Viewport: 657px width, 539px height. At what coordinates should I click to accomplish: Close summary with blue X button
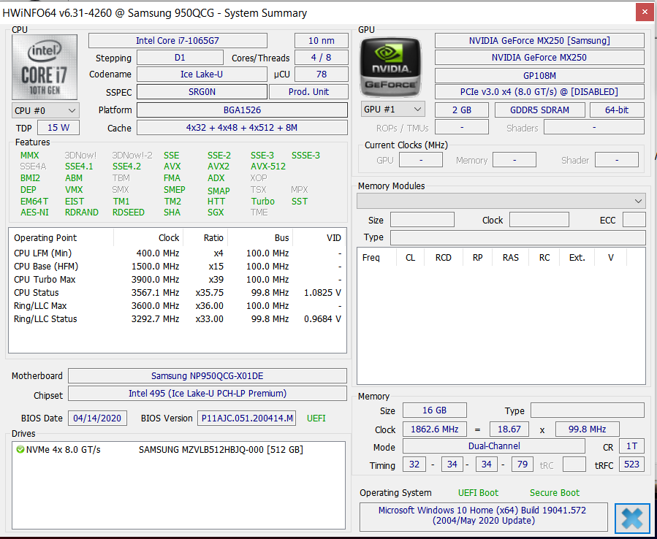point(632,518)
